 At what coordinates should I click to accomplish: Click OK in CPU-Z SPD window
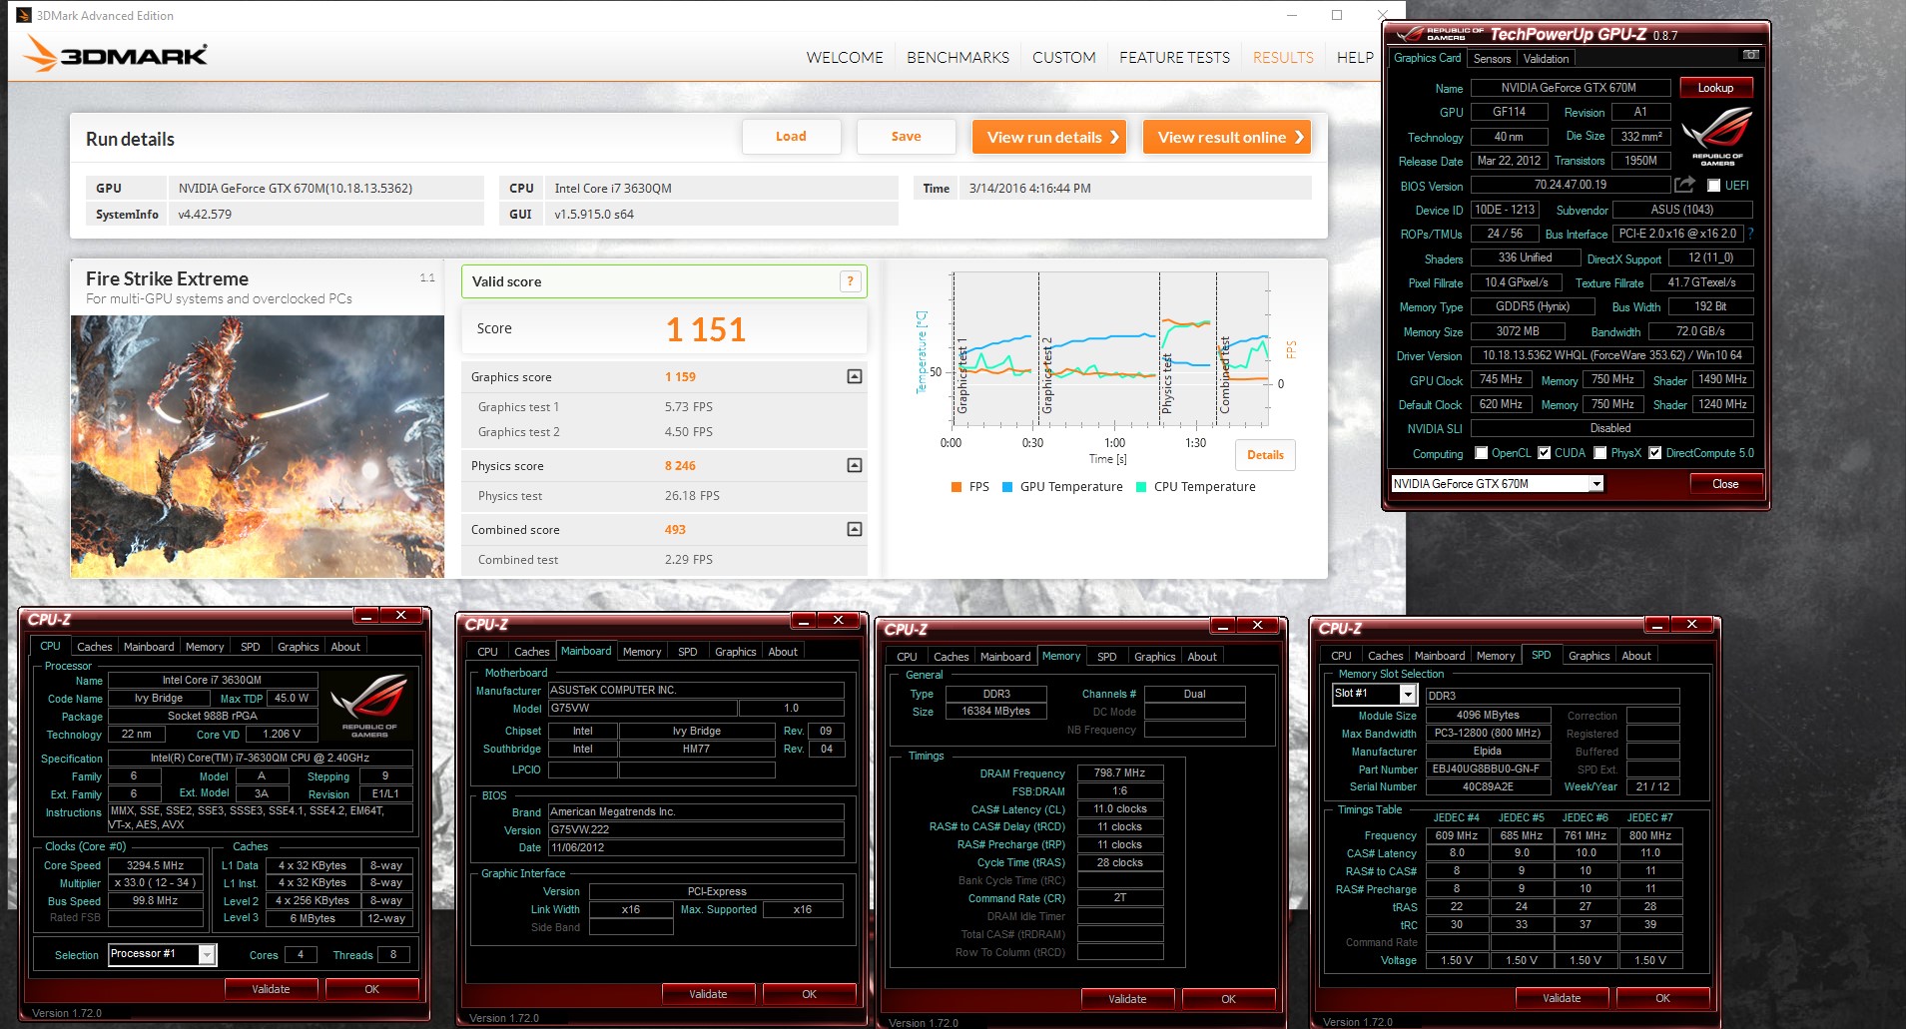tap(1662, 998)
